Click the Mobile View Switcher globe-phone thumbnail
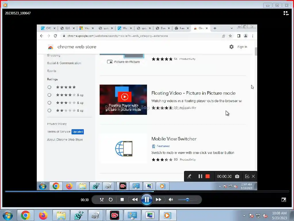The height and width of the screenshot is (221, 294). tap(123, 149)
